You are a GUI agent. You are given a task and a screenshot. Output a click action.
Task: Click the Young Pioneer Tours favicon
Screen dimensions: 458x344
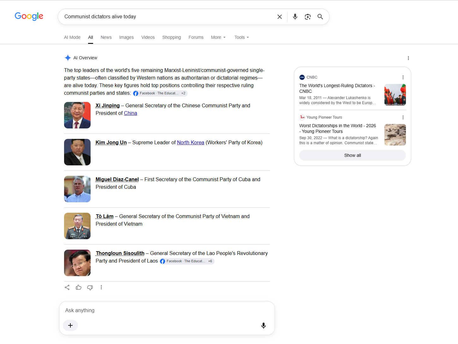(302, 117)
